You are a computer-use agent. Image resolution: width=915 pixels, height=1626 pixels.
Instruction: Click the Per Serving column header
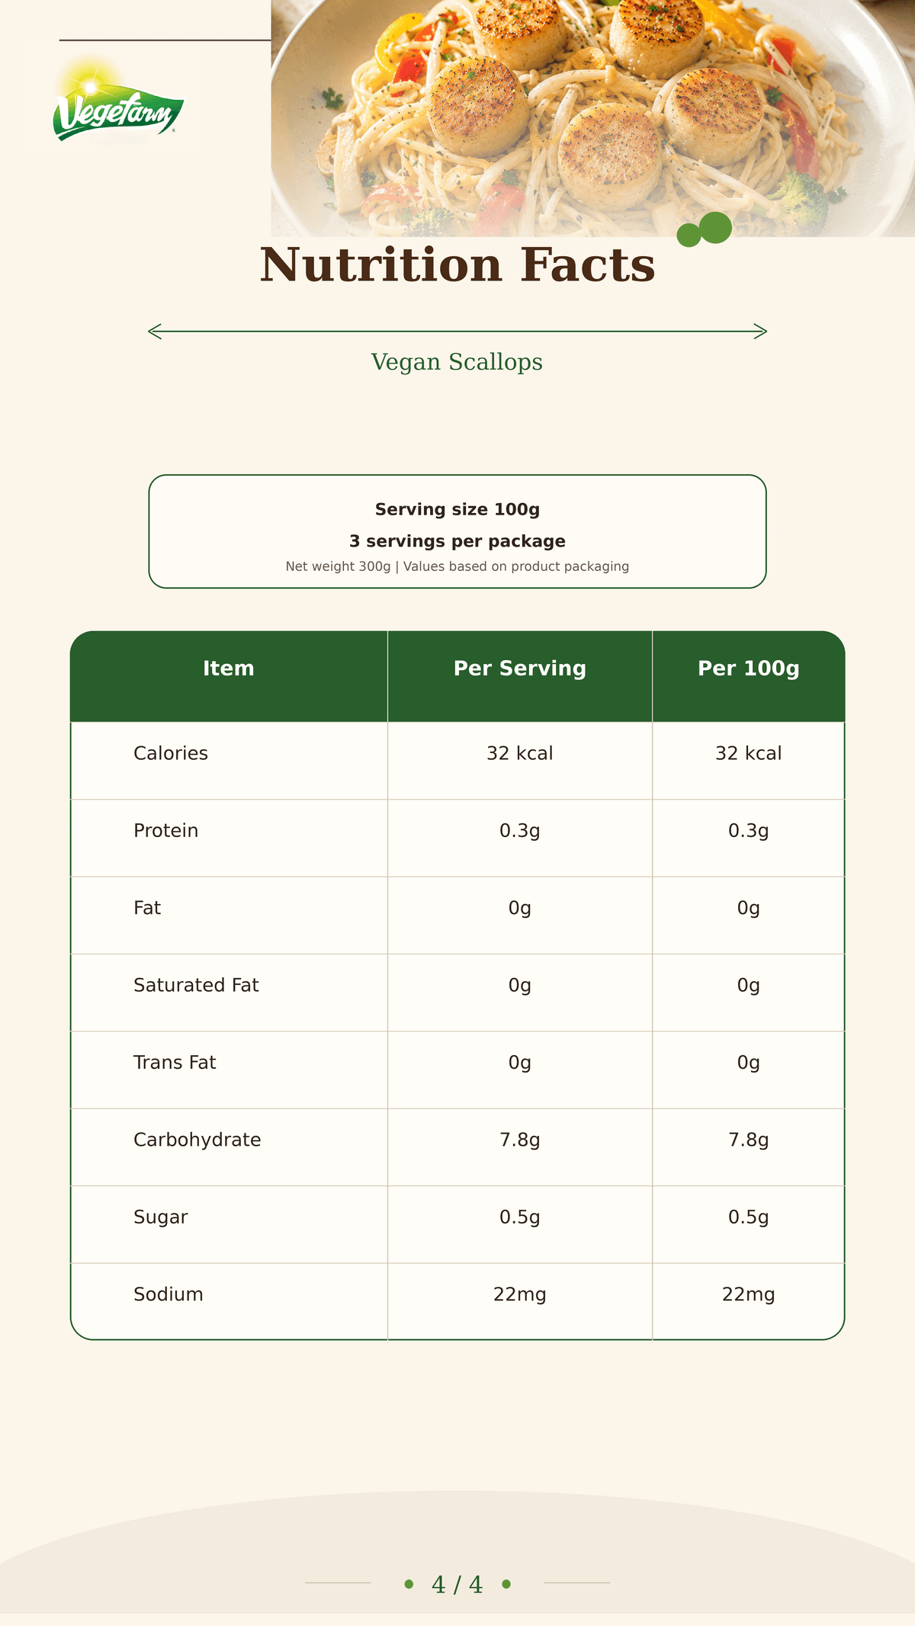tap(520, 669)
